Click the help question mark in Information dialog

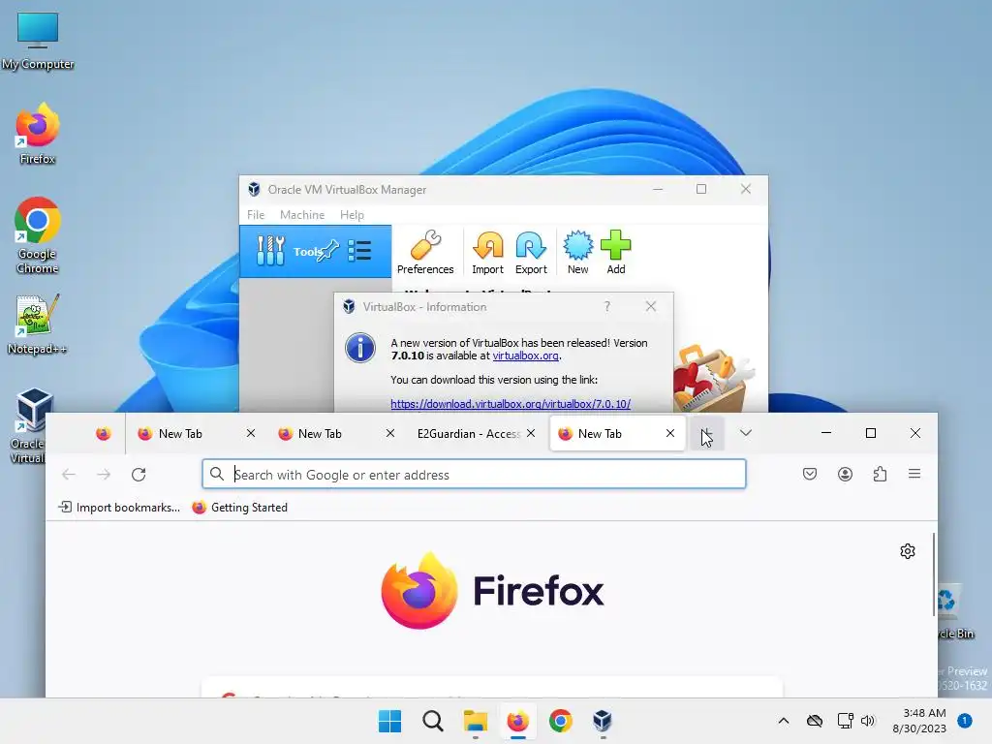click(606, 307)
